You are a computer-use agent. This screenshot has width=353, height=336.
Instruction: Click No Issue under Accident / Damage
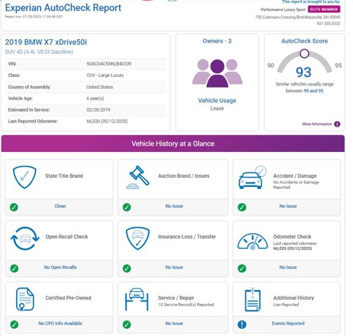coord(288,206)
